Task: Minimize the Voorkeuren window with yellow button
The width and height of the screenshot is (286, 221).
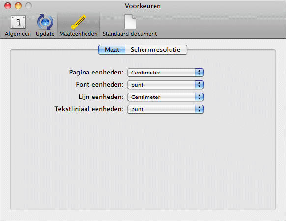Action: pos(18,6)
